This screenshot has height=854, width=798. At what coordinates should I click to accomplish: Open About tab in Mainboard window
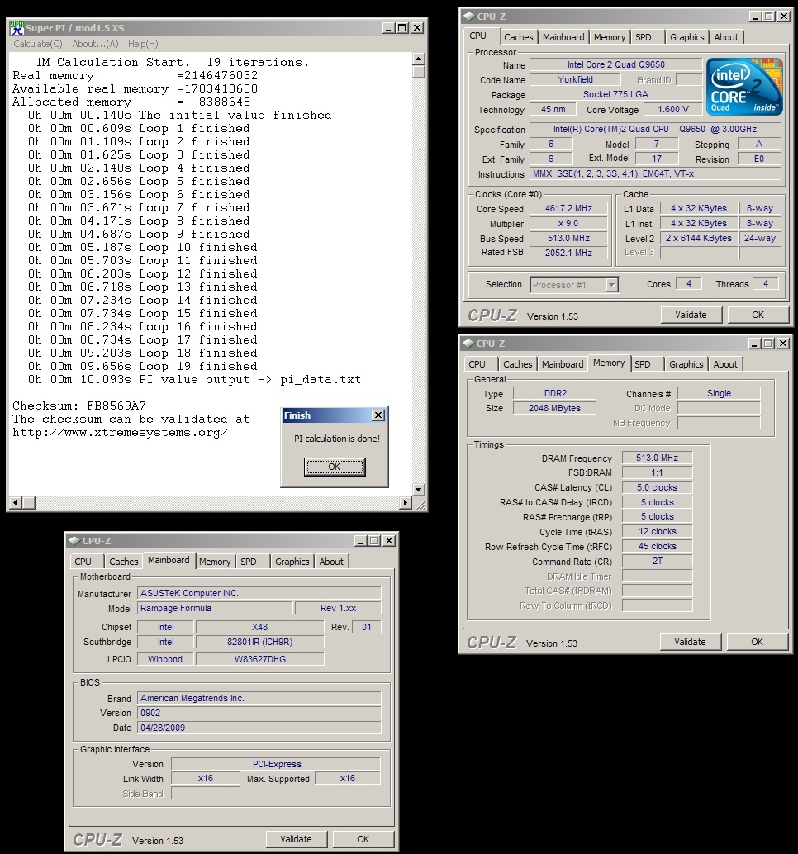pos(331,562)
